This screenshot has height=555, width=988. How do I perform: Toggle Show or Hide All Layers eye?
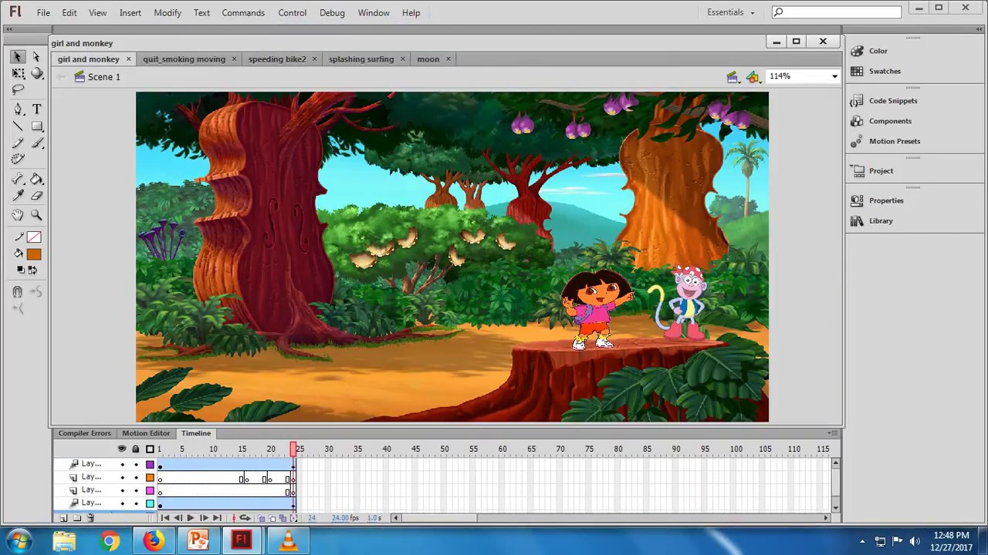point(122,449)
